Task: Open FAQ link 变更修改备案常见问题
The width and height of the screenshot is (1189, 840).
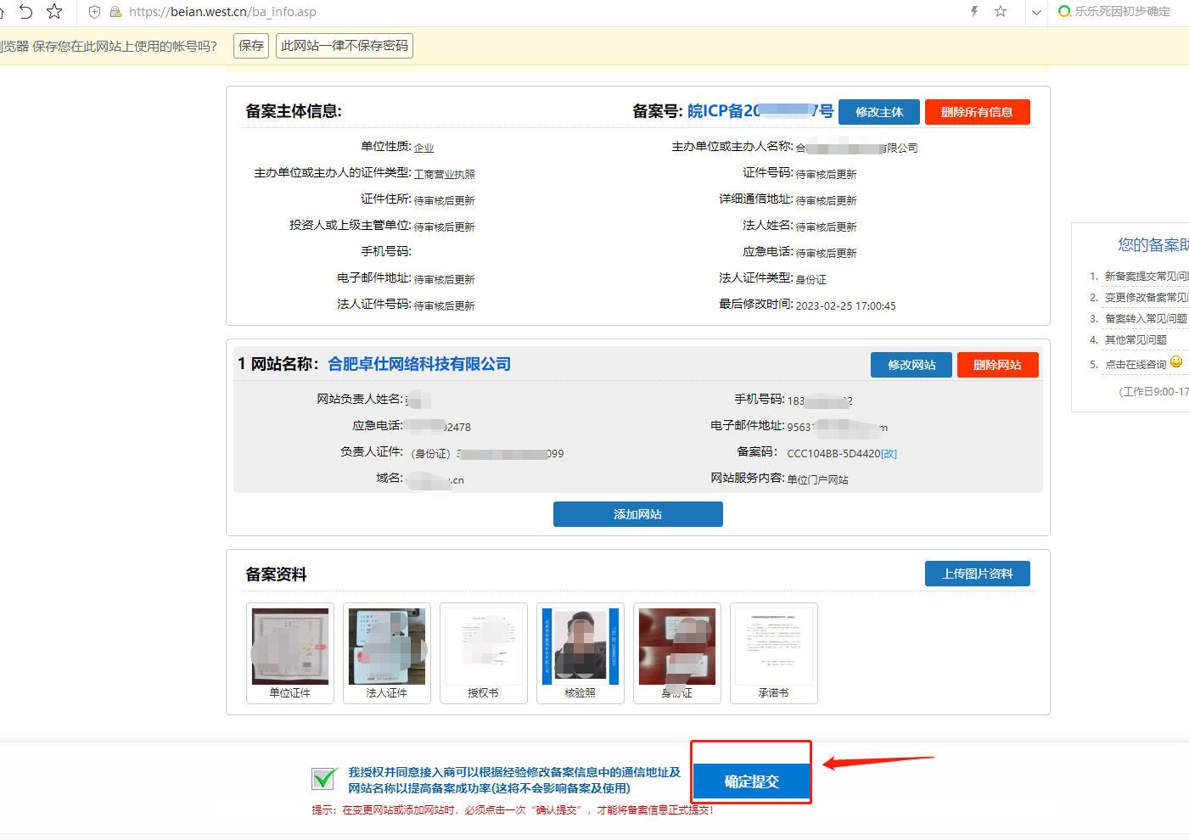Action: pyautogui.click(x=1146, y=298)
